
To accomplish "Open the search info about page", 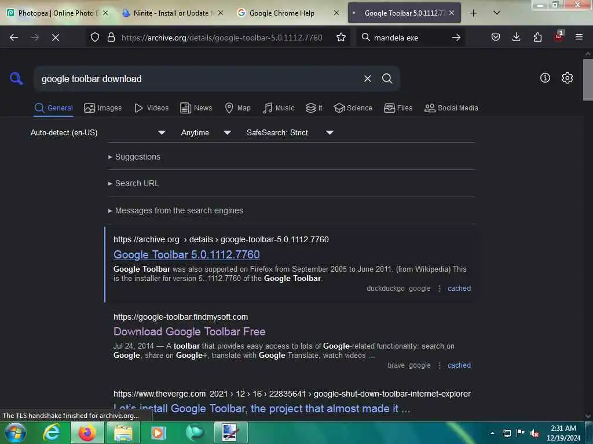I will point(545,78).
